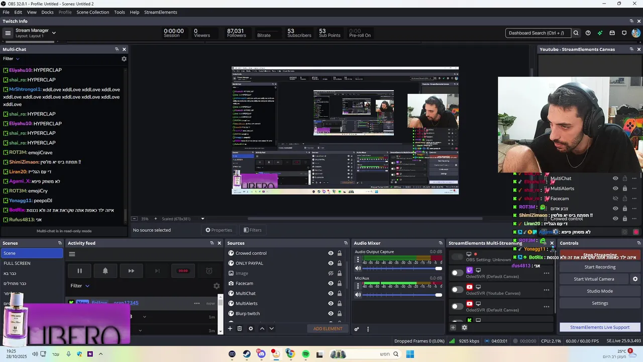Toggle visibility of the MultiChat source
The width and height of the screenshot is (643, 362).
pyautogui.click(x=331, y=294)
